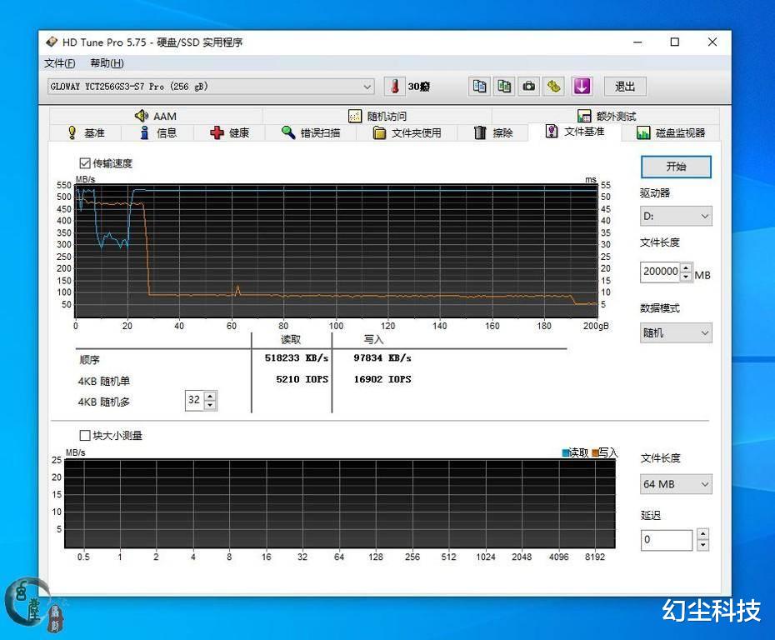Increase the 延迟 spinner value
775x640 pixels.
coord(702,534)
